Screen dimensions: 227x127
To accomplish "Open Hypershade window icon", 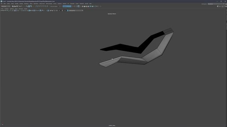I will [91, 6].
